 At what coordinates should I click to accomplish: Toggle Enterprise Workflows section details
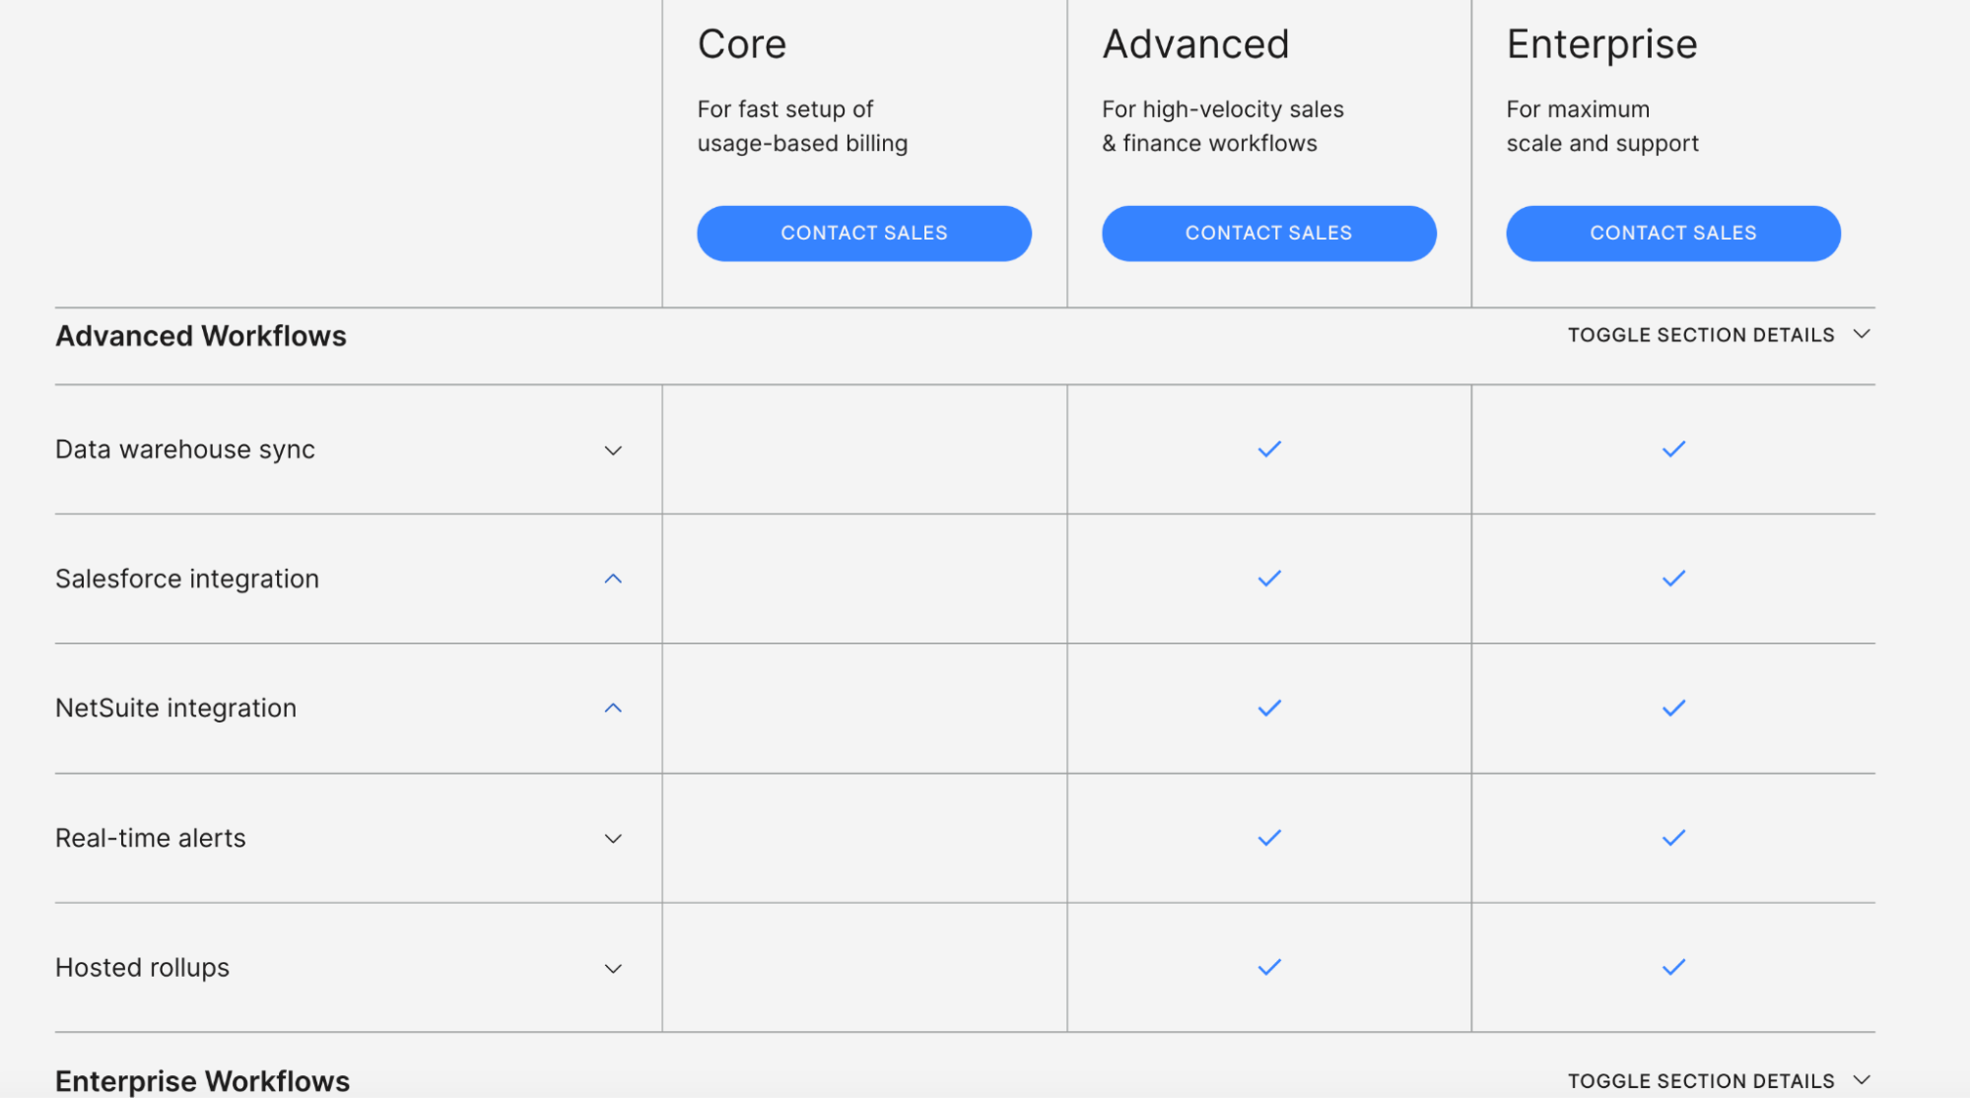pyautogui.click(x=1719, y=1081)
